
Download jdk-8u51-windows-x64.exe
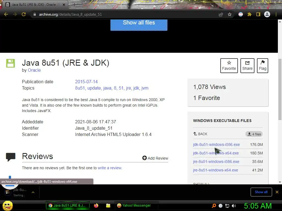216,153
